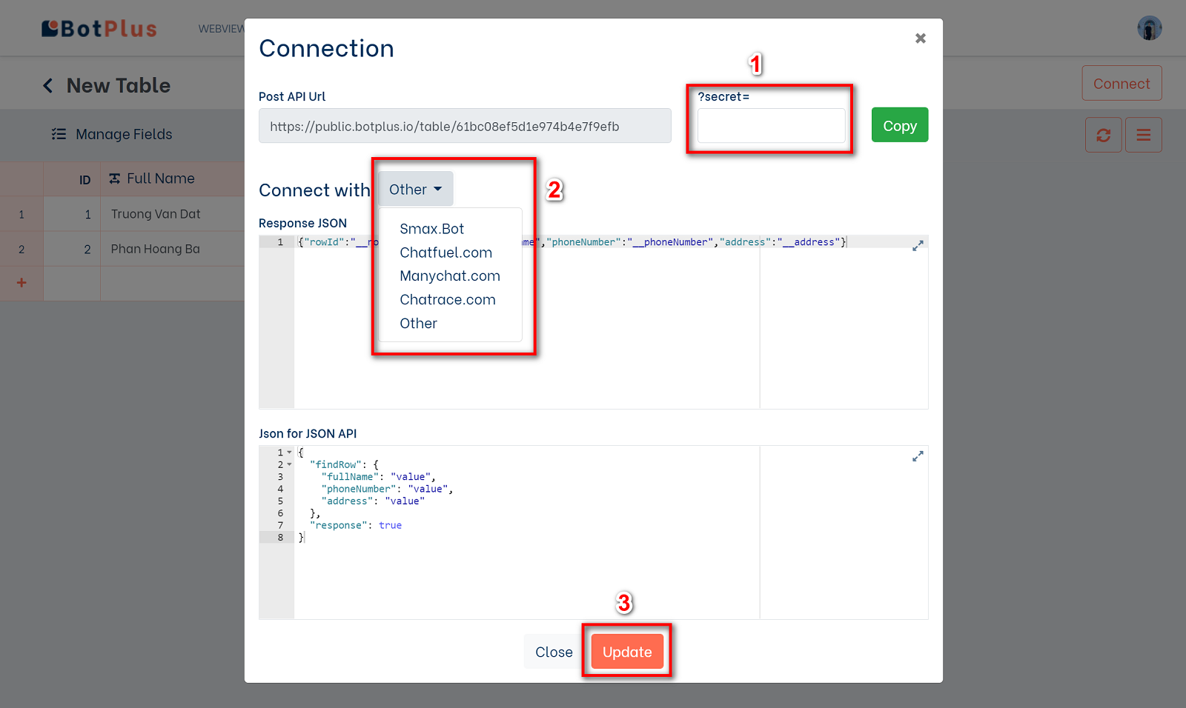This screenshot has height=708, width=1186.
Task: Add a new row with the plus icon
Action: [21, 283]
